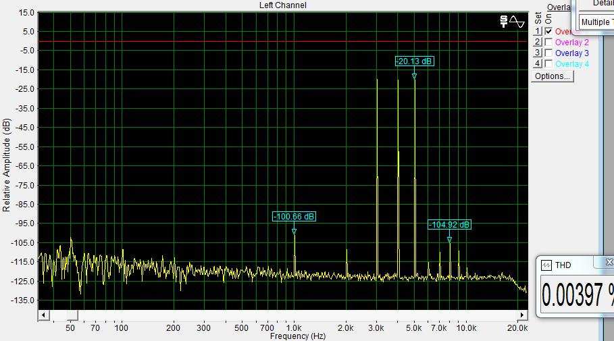
Task: Click the 1.0k frequency axis tick label
Action: (294, 328)
